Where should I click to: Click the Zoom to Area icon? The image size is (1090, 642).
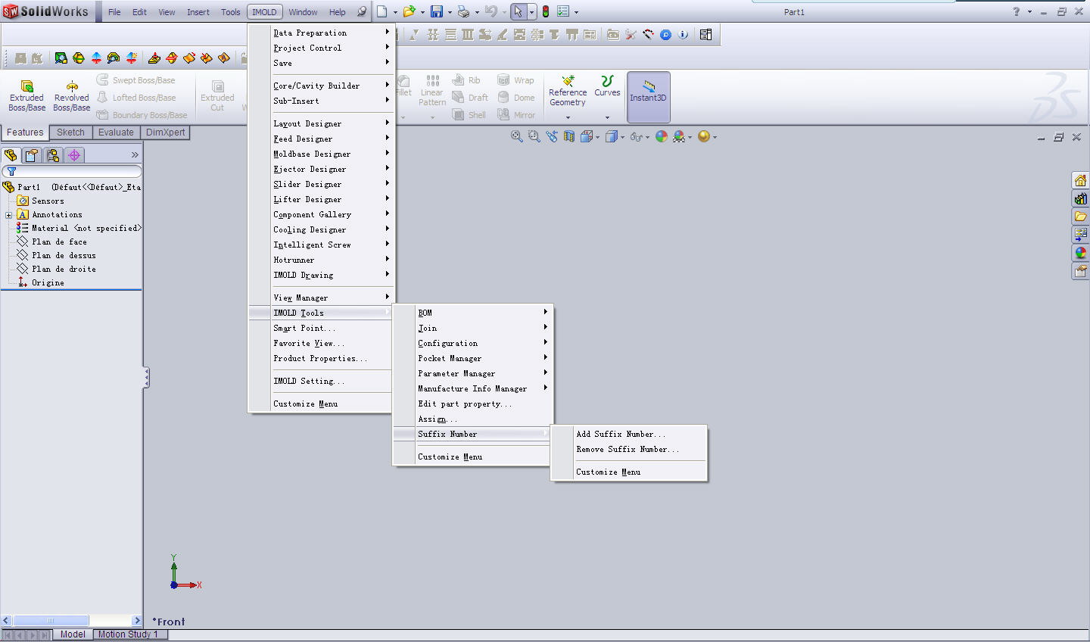click(x=534, y=136)
